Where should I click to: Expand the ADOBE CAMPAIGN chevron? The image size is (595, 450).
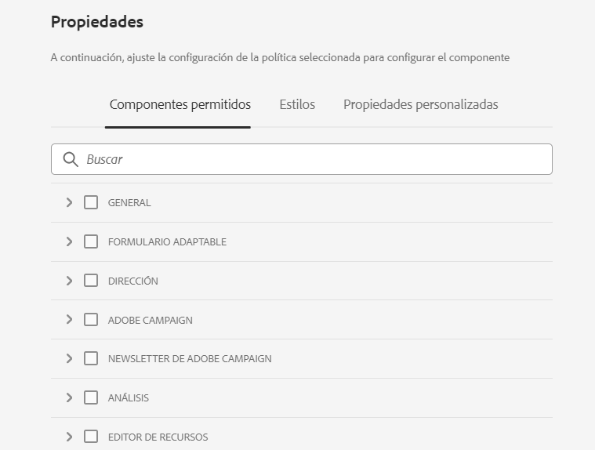(69, 320)
